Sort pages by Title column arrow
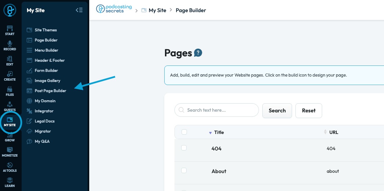This screenshot has height=191, width=384. [211, 133]
